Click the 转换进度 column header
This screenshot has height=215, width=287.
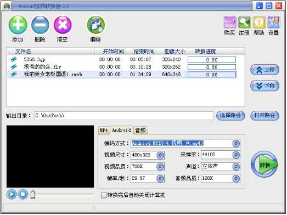coord(212,52)
